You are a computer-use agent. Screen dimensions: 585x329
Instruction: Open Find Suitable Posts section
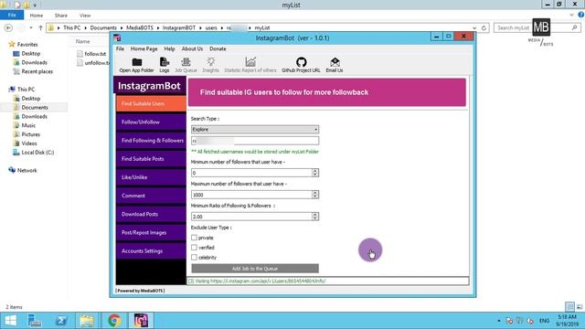[151, 159]
